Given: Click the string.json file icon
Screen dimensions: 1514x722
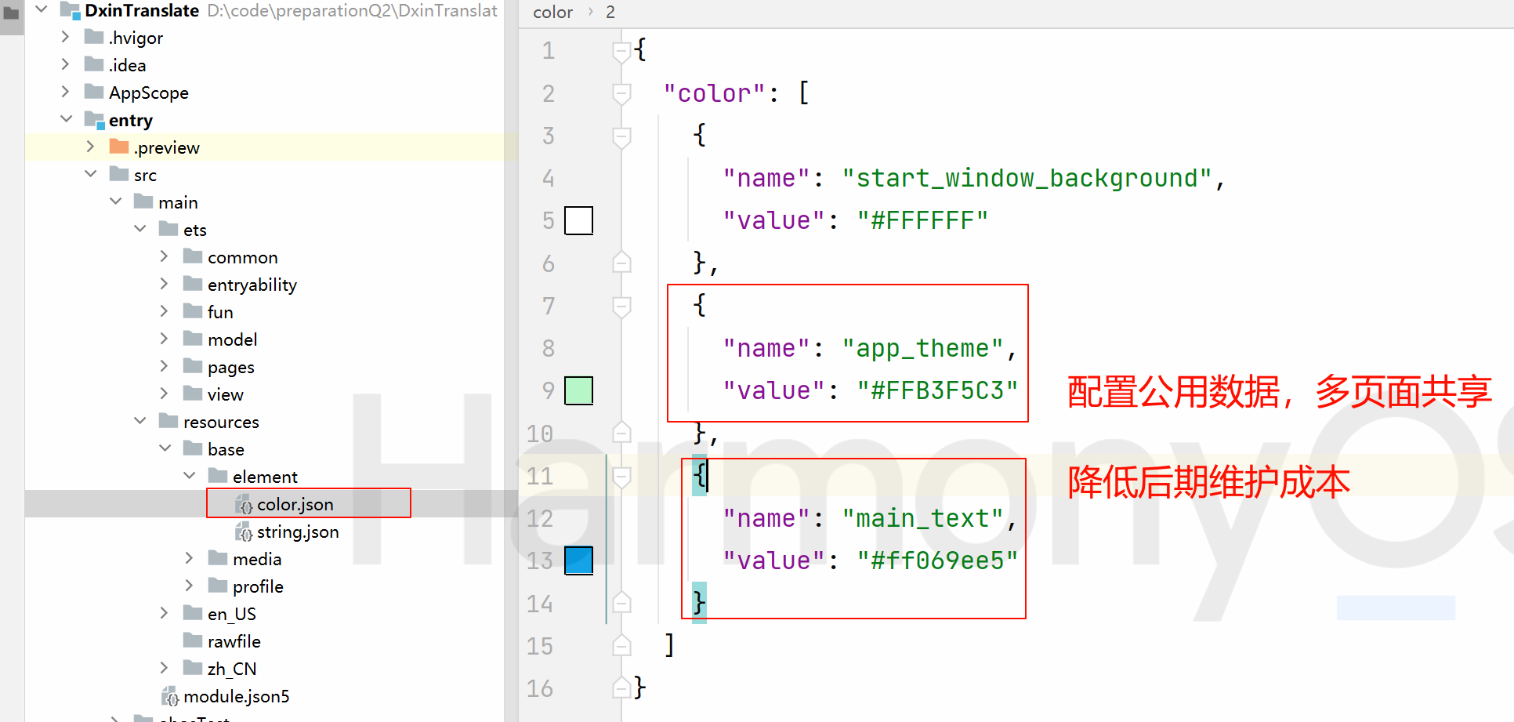Looking at the screenshot, I should tap(244, 532).
